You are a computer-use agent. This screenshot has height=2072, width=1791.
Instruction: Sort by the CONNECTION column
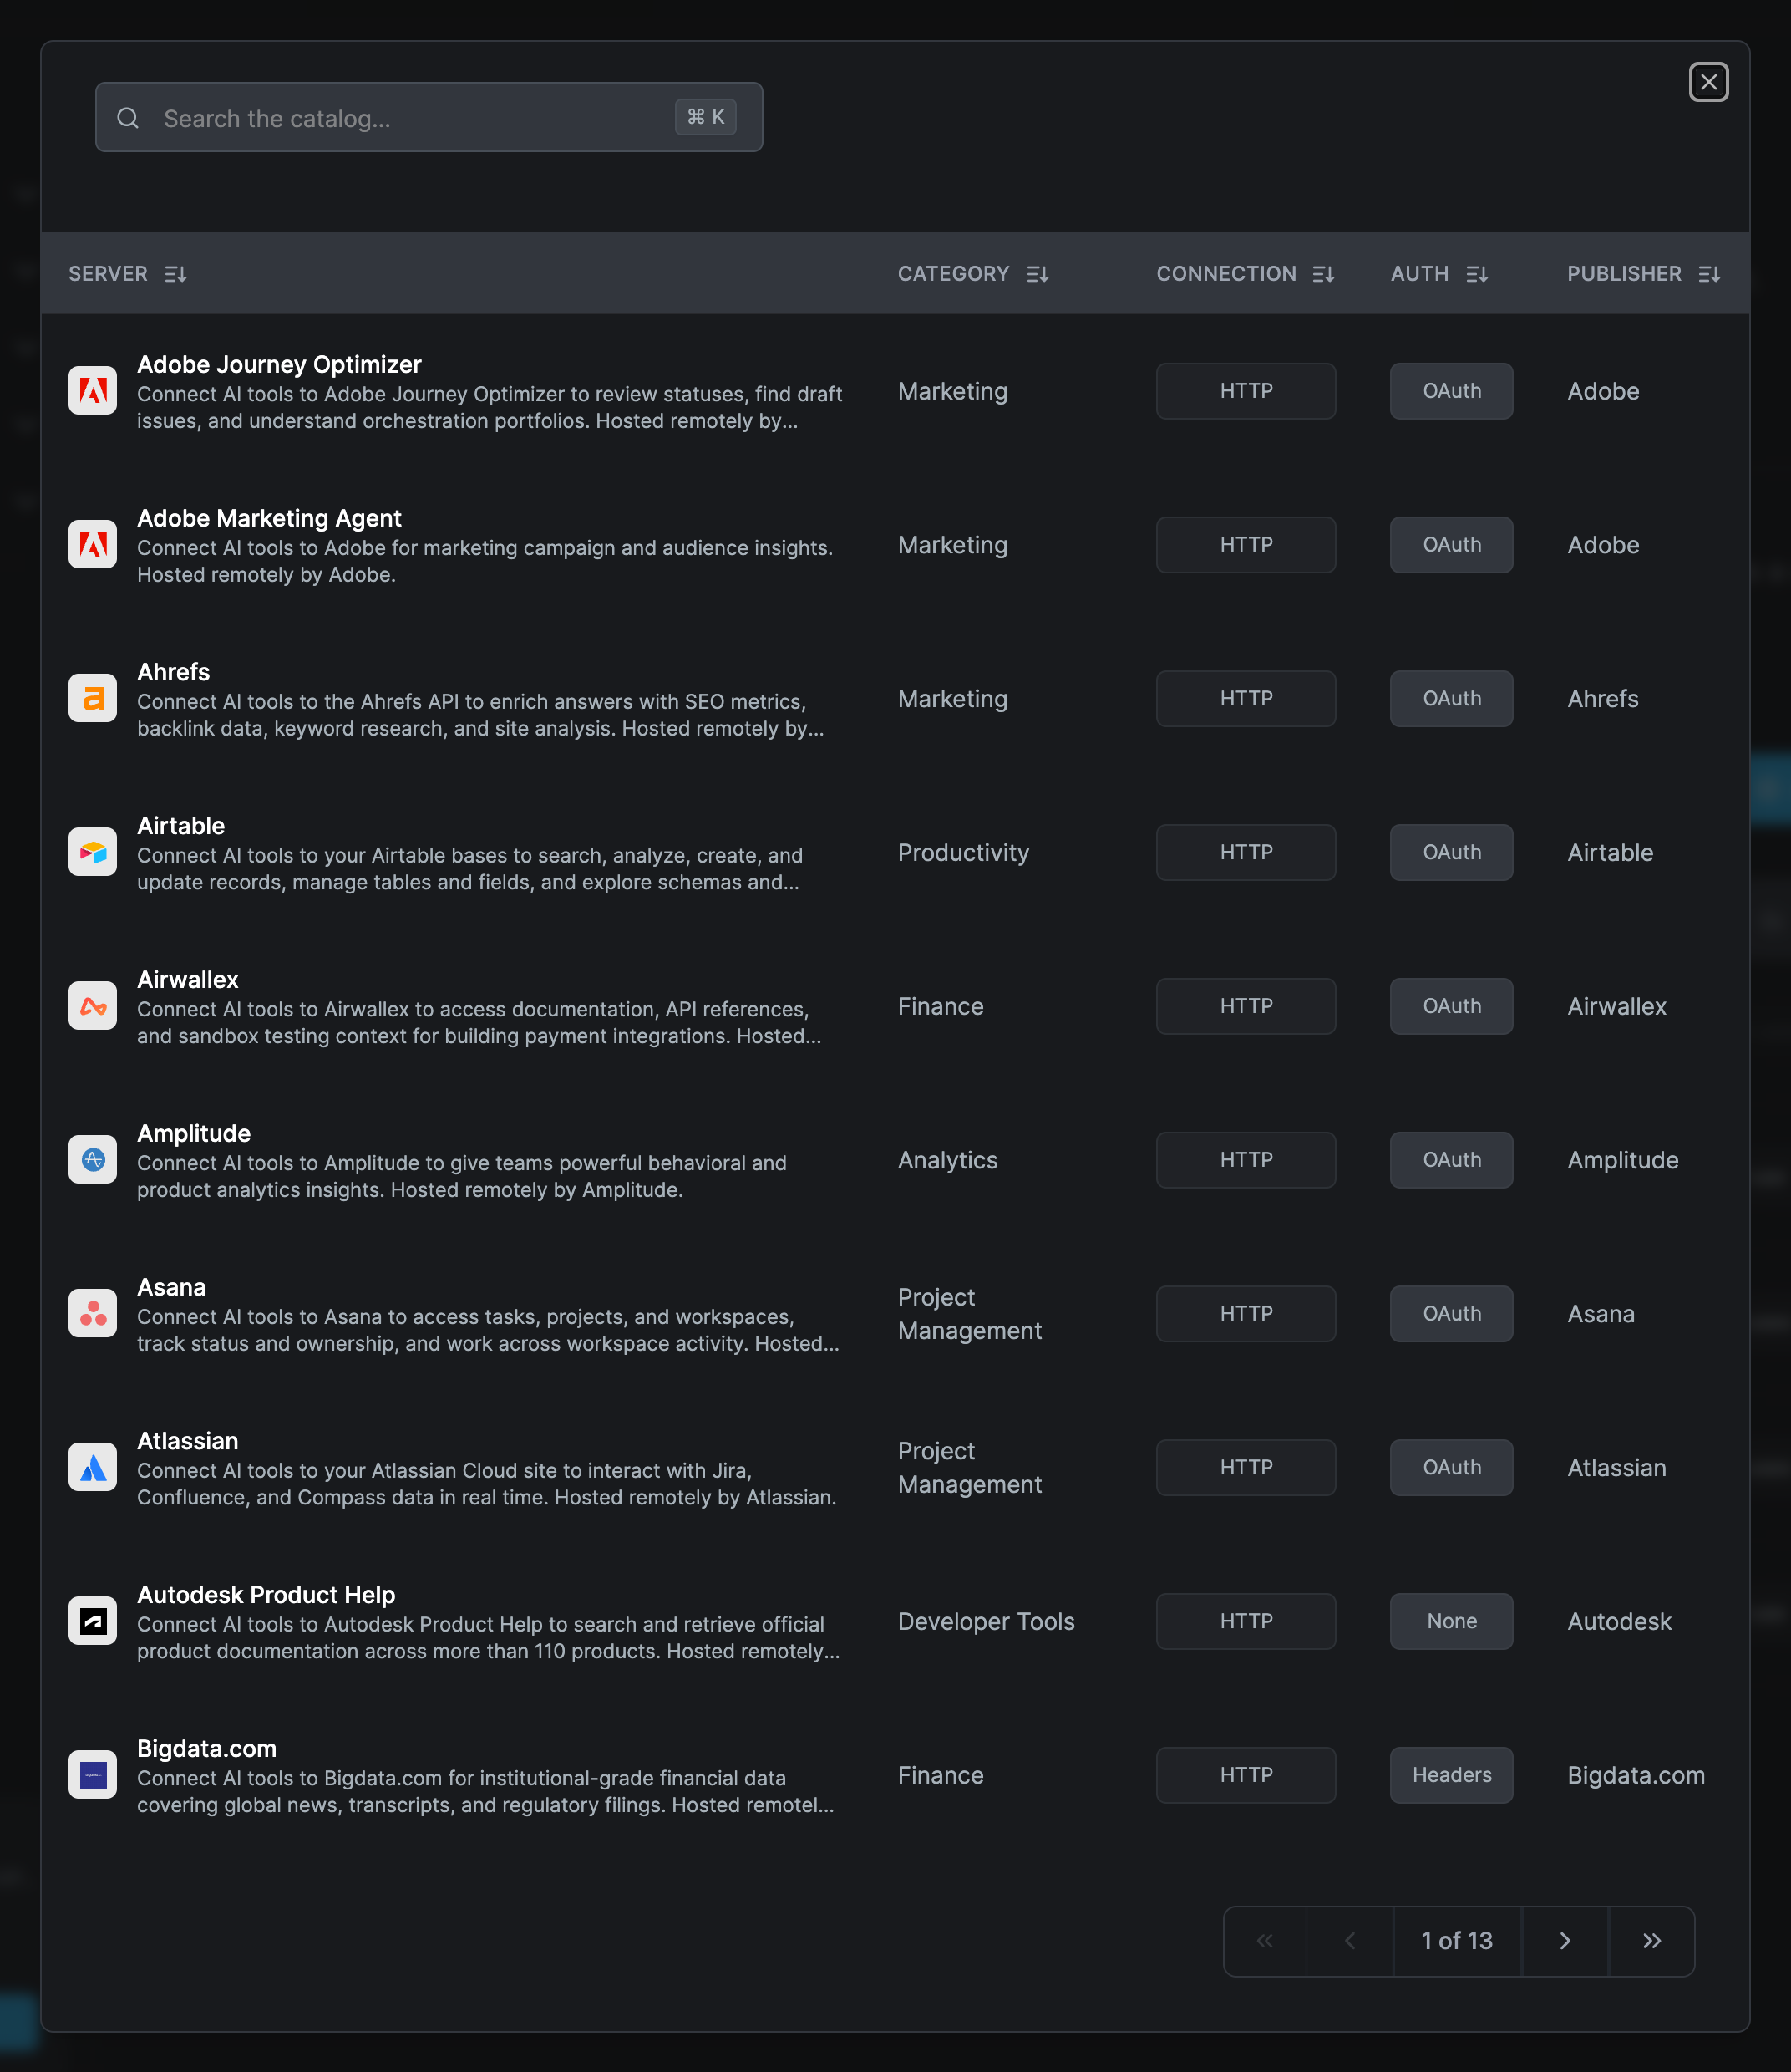(x=1323, y=274)
